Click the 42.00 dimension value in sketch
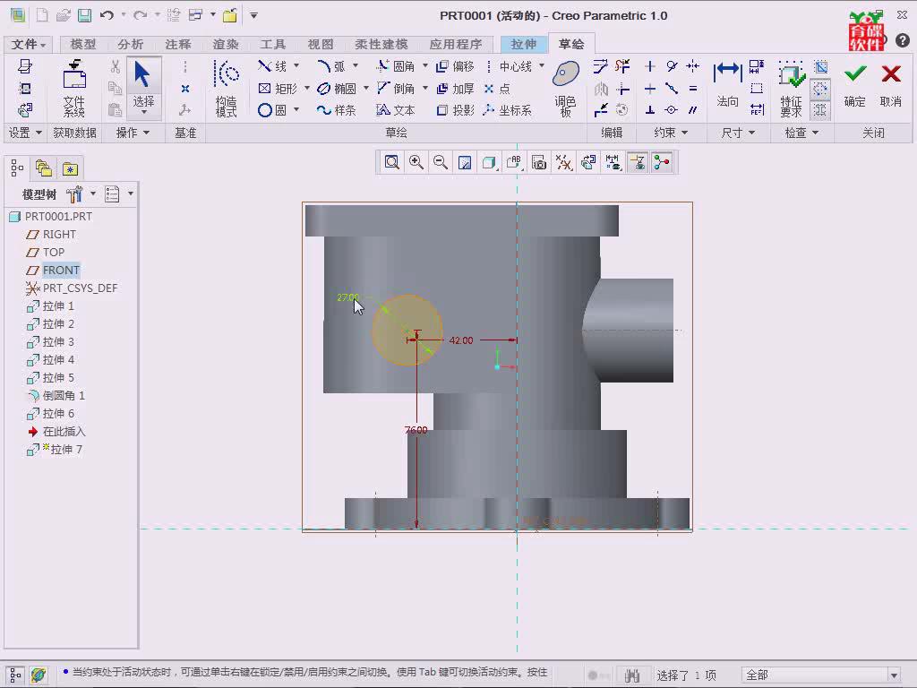 461,340
